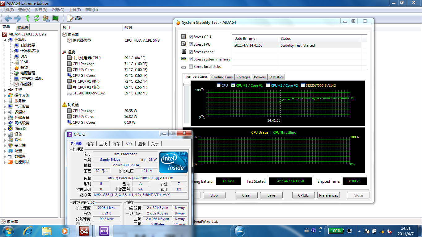Switch to CPU-Z 主板 mainboard tab
The height and width of the screenshot is (237, 422).
(103, 144)
